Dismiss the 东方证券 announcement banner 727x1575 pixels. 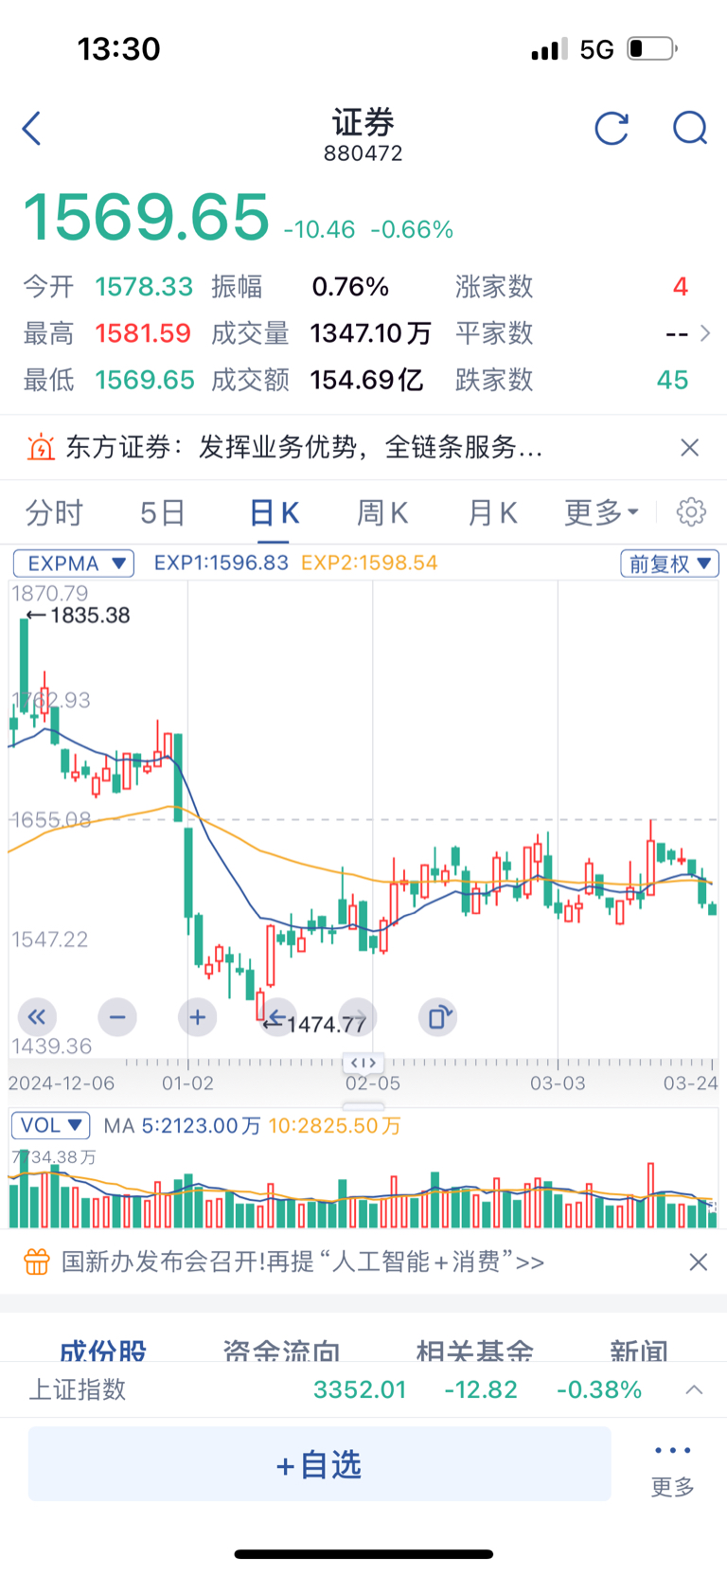pyautogui.click(x=690, y=447)
